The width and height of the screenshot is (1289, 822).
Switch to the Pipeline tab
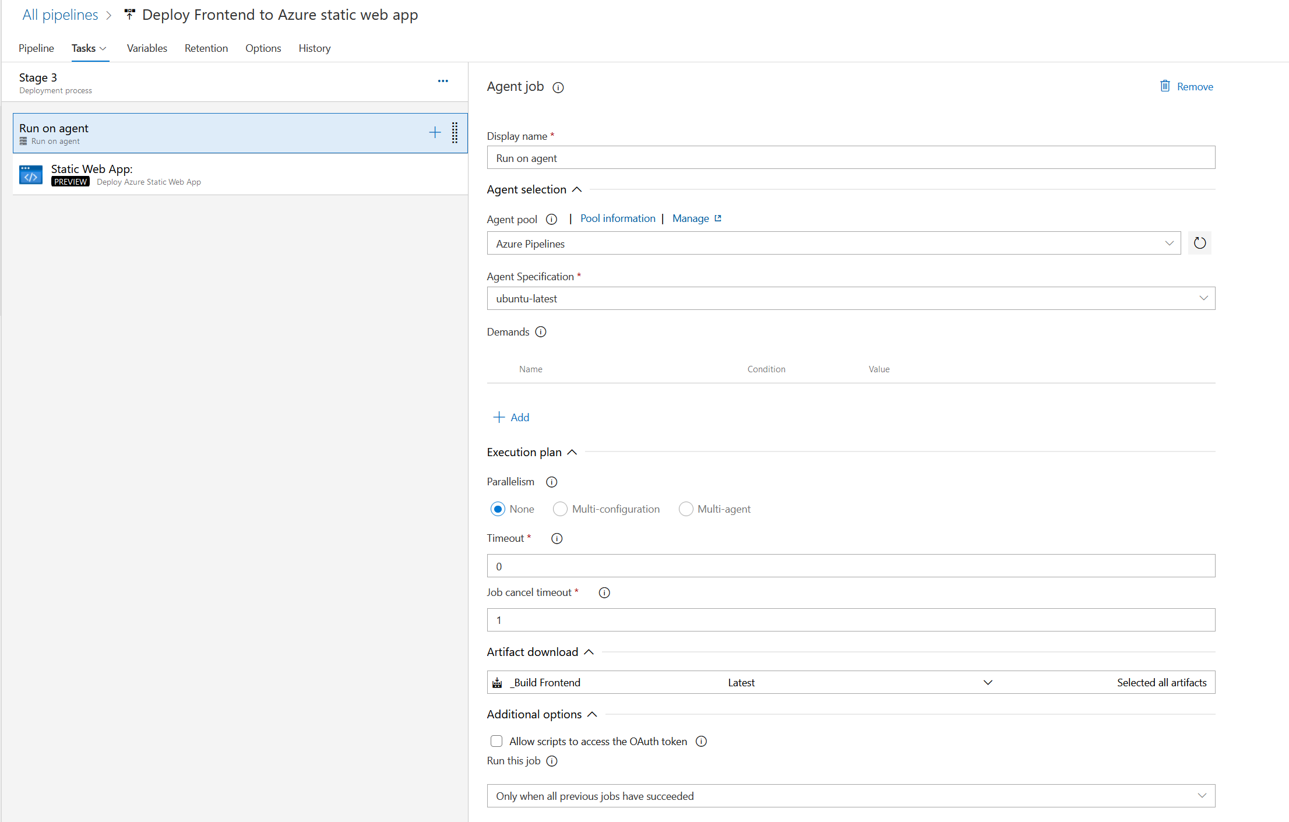(35, 48)
